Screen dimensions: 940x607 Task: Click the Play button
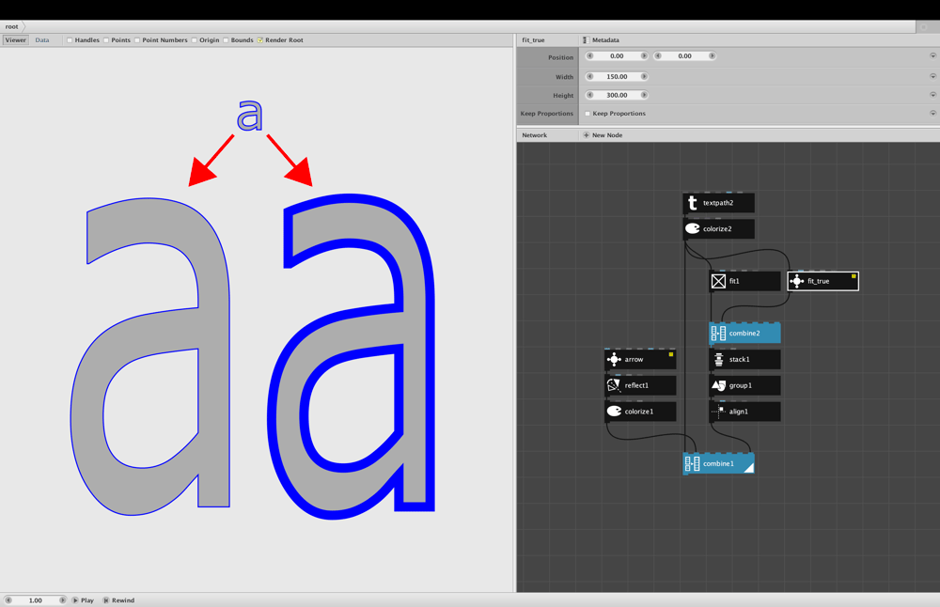84,599
